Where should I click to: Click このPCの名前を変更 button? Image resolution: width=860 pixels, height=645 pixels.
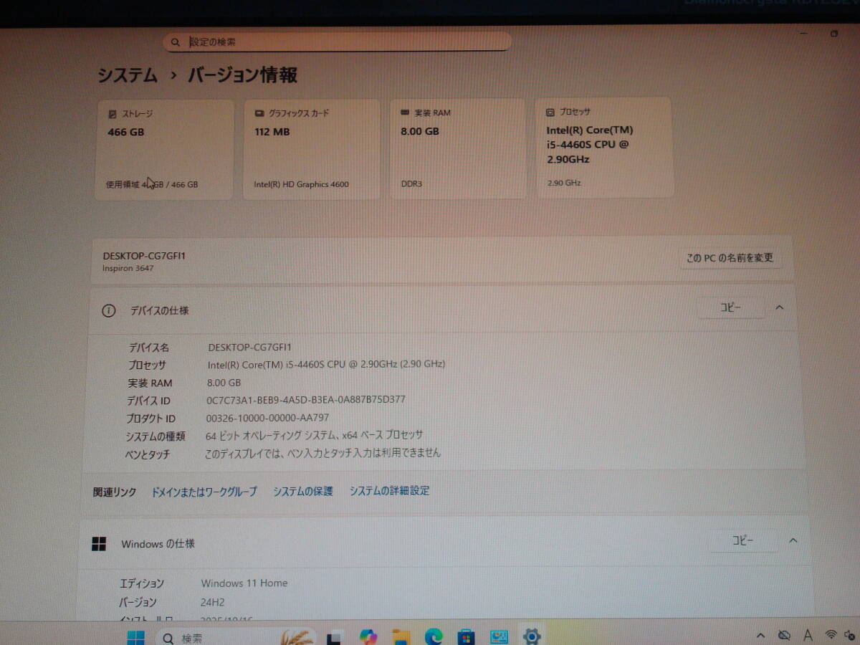tap(730, 258)
